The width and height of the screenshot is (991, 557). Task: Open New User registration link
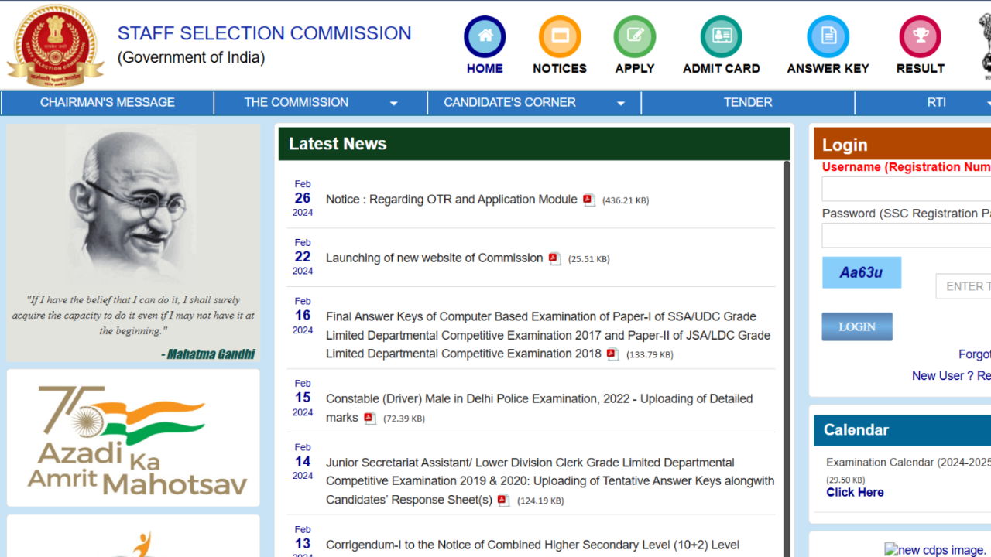coord(952,375)
